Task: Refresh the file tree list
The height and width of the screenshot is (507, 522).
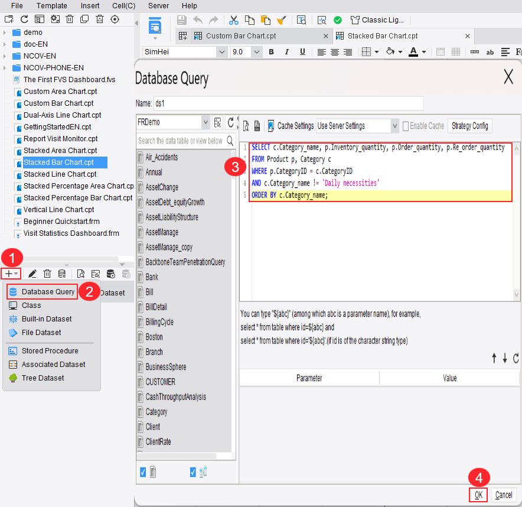Action: (24, 19)
